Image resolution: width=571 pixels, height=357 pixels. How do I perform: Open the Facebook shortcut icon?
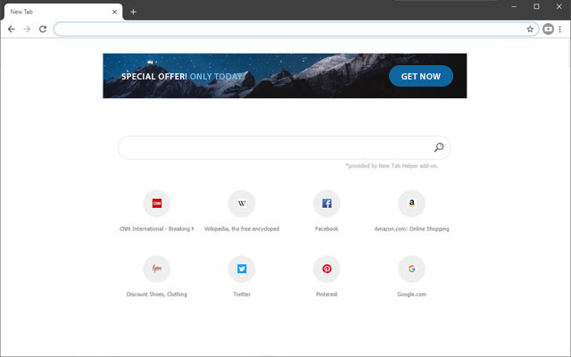coord(327,203)
